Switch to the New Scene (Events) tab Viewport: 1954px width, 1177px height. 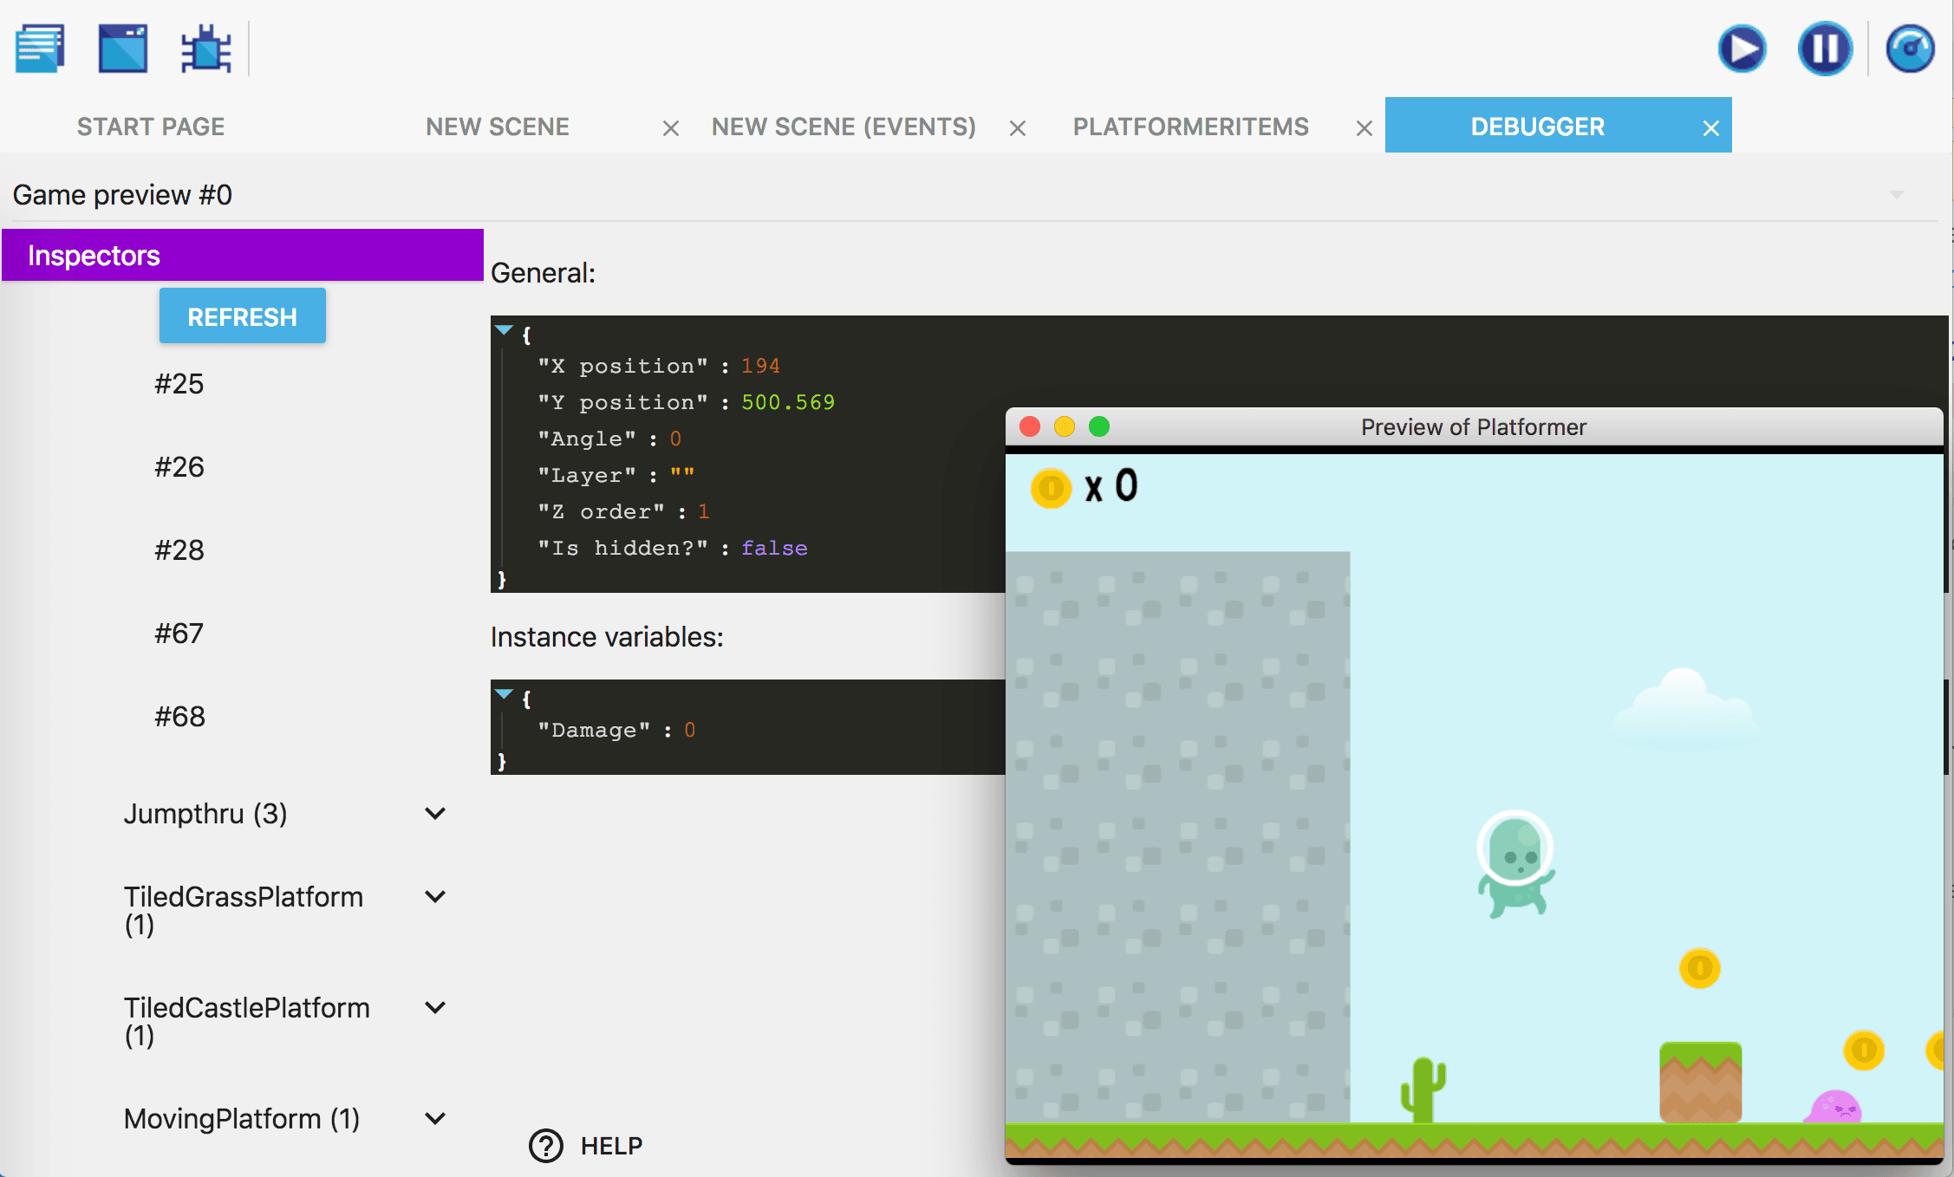click(843, 127)
